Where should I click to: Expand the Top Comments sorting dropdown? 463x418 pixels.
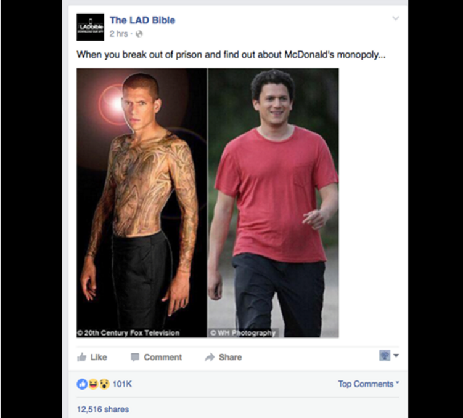click(369, 384)
